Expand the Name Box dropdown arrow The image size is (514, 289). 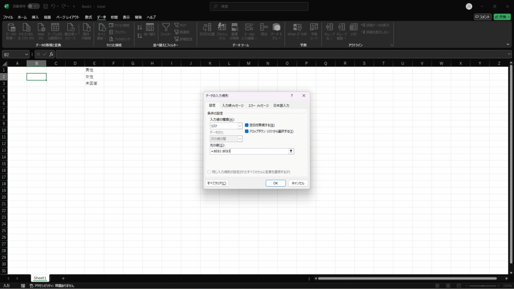(26, 54)
